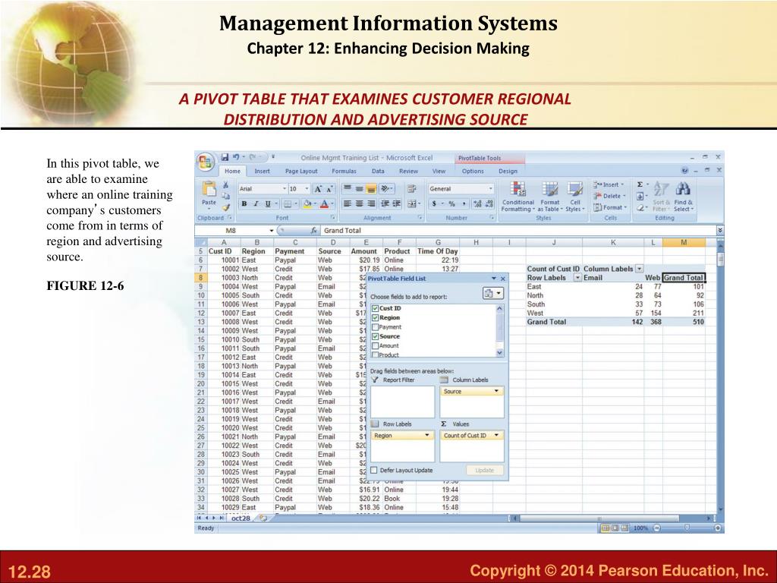Close the PivotTable Field List pane
777x583 pixels.
(503, 279)
